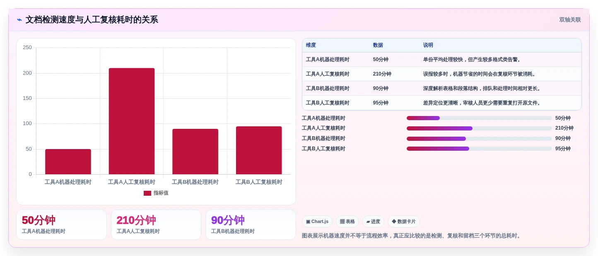Click the 工具A人工复核耗时 bar in chart
Image resolution: width=598 pixels, height=256 pixels.
coord(132,121)
